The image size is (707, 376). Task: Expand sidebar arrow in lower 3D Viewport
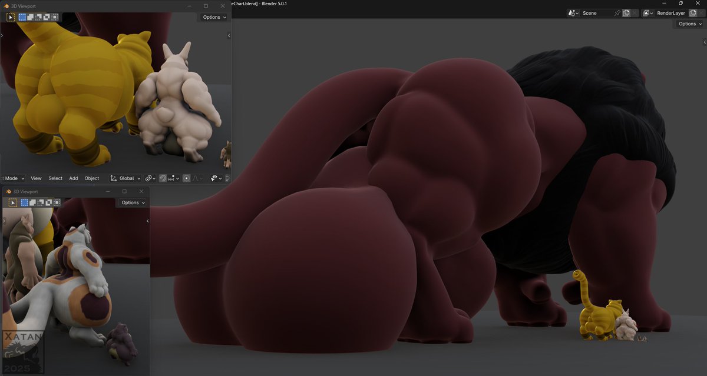pyautogui.click(x=147, y=221)
